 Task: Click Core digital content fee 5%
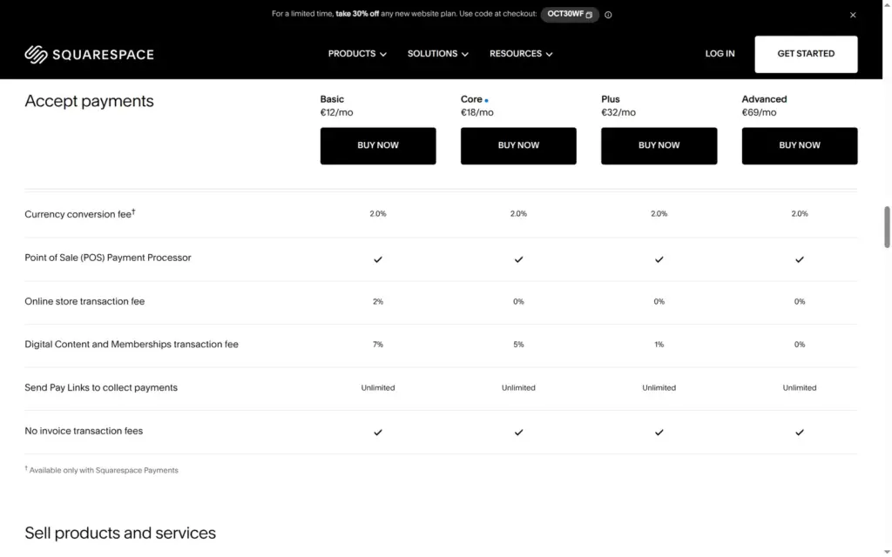(518, 345)
